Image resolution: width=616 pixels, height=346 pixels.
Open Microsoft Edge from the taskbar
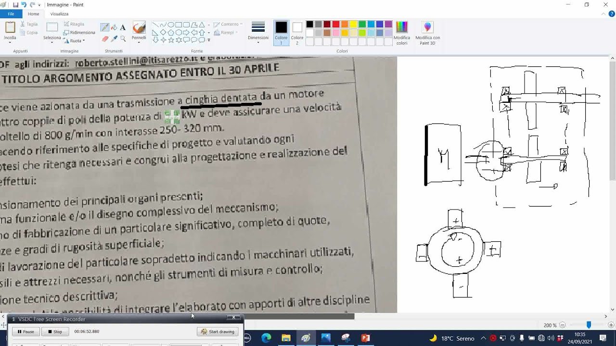click(x=266, y=338)
